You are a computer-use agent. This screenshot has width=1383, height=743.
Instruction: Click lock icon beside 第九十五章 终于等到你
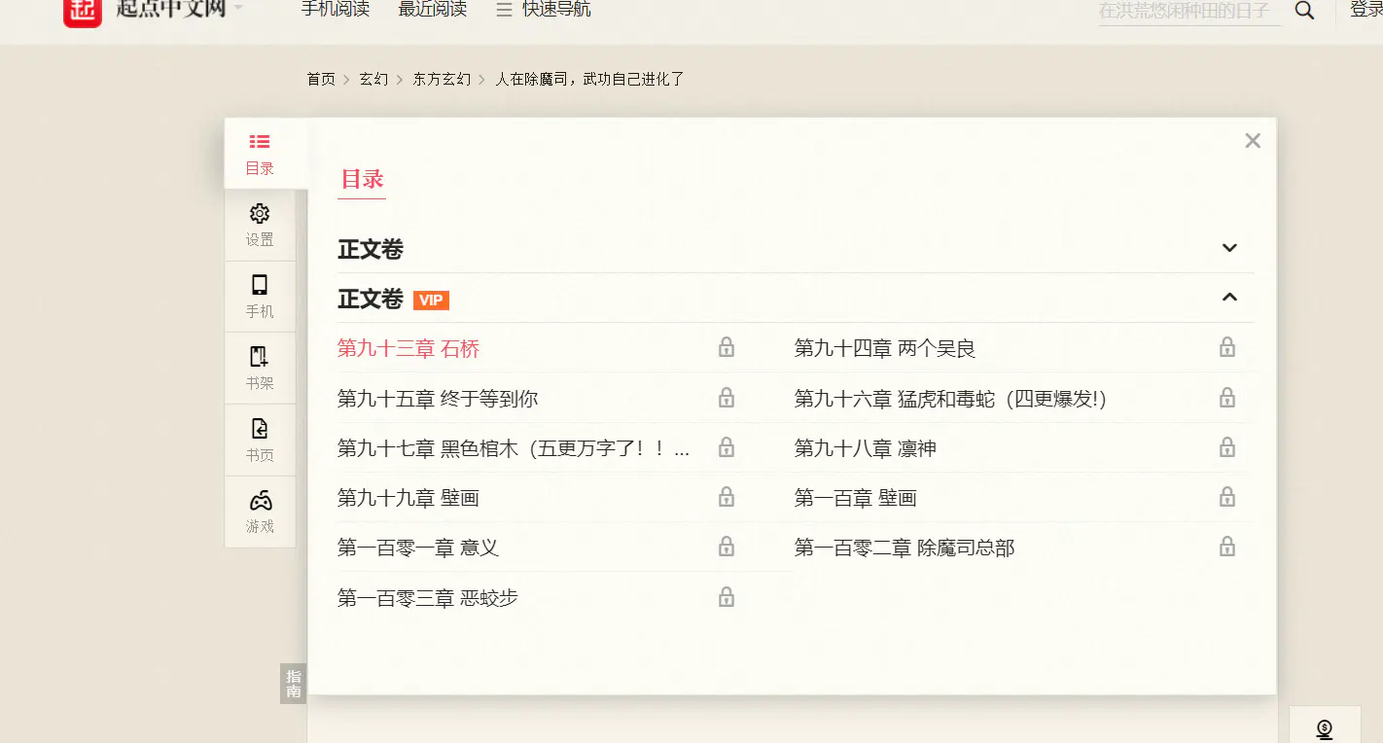pyautogui.click(x=727, y=398)
